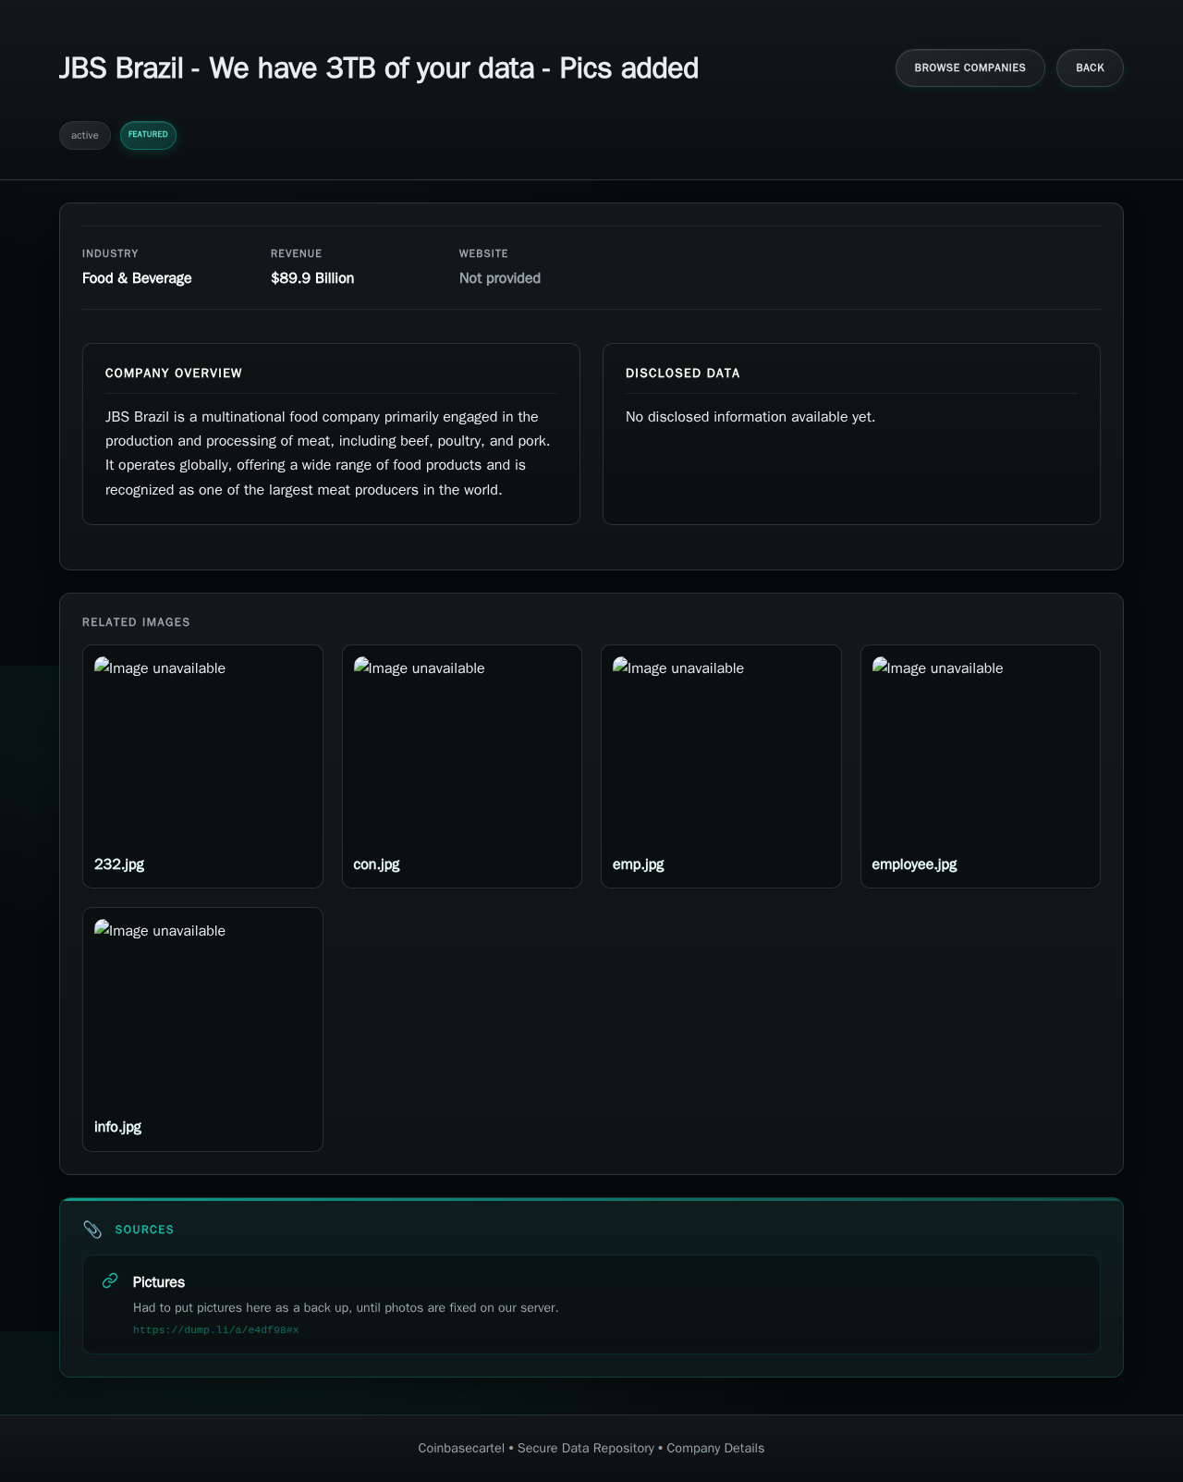This screenshot has height=1482, width=1183.
Task: Select the employee.jpg filename label
Action: point(914,864)
